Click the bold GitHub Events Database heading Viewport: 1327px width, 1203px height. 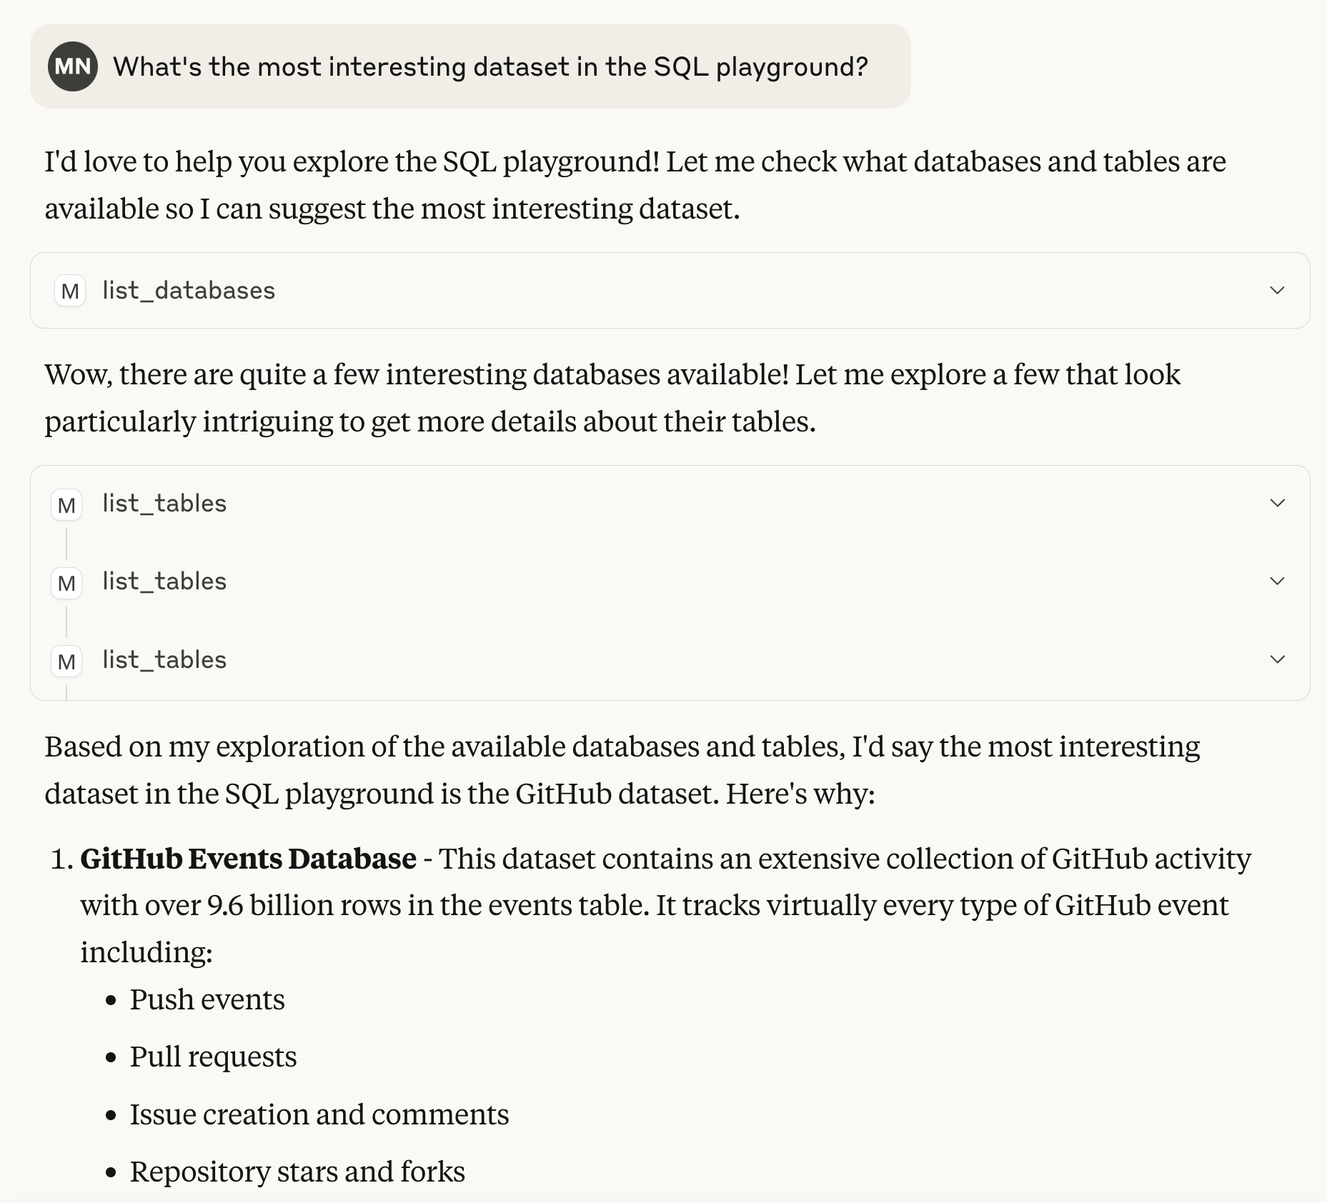(x=248, y=859)
